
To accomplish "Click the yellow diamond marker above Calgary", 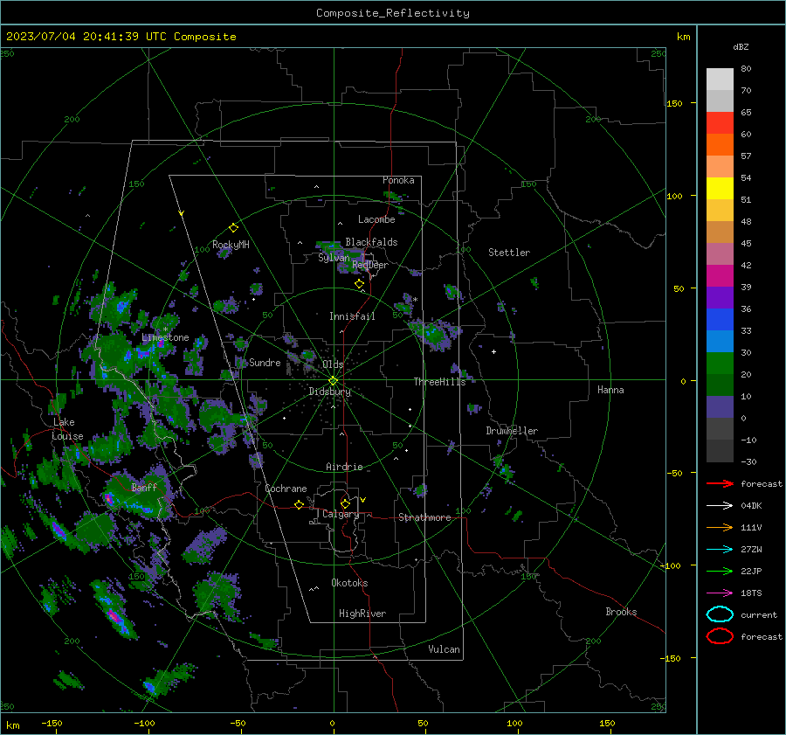I will coord(345,503).
